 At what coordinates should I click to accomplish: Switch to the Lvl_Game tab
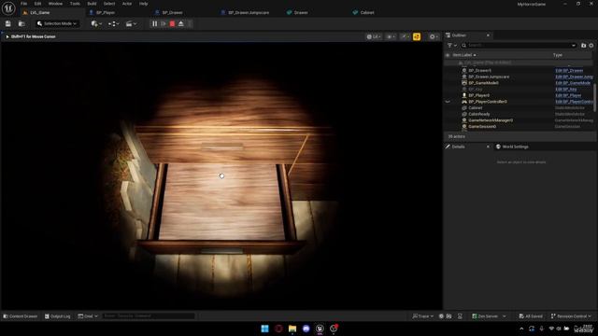click(x=51, y=12)
